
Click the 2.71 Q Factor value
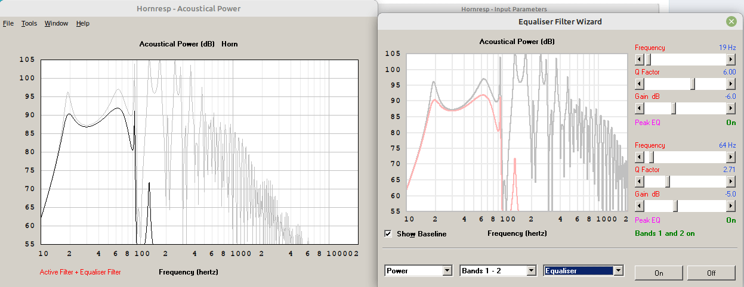(x=729, y=170)
